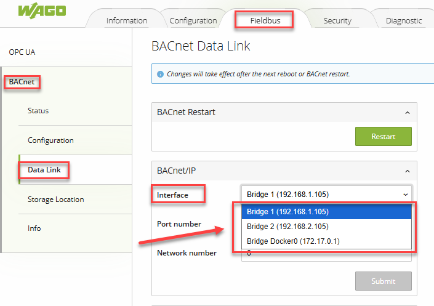Open BACnet Configuration in the sidebar
The height and width of the screenshot is (306, 434).
click(50, 140)
